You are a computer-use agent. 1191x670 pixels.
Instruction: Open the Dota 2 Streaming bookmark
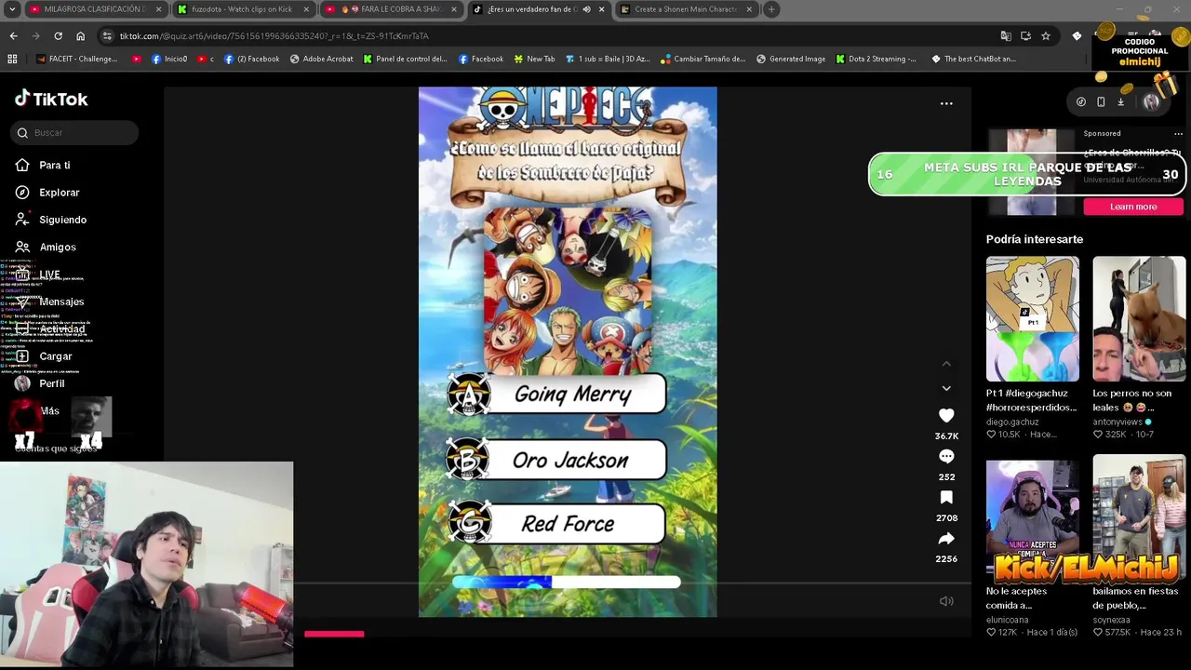pos(877,59)
